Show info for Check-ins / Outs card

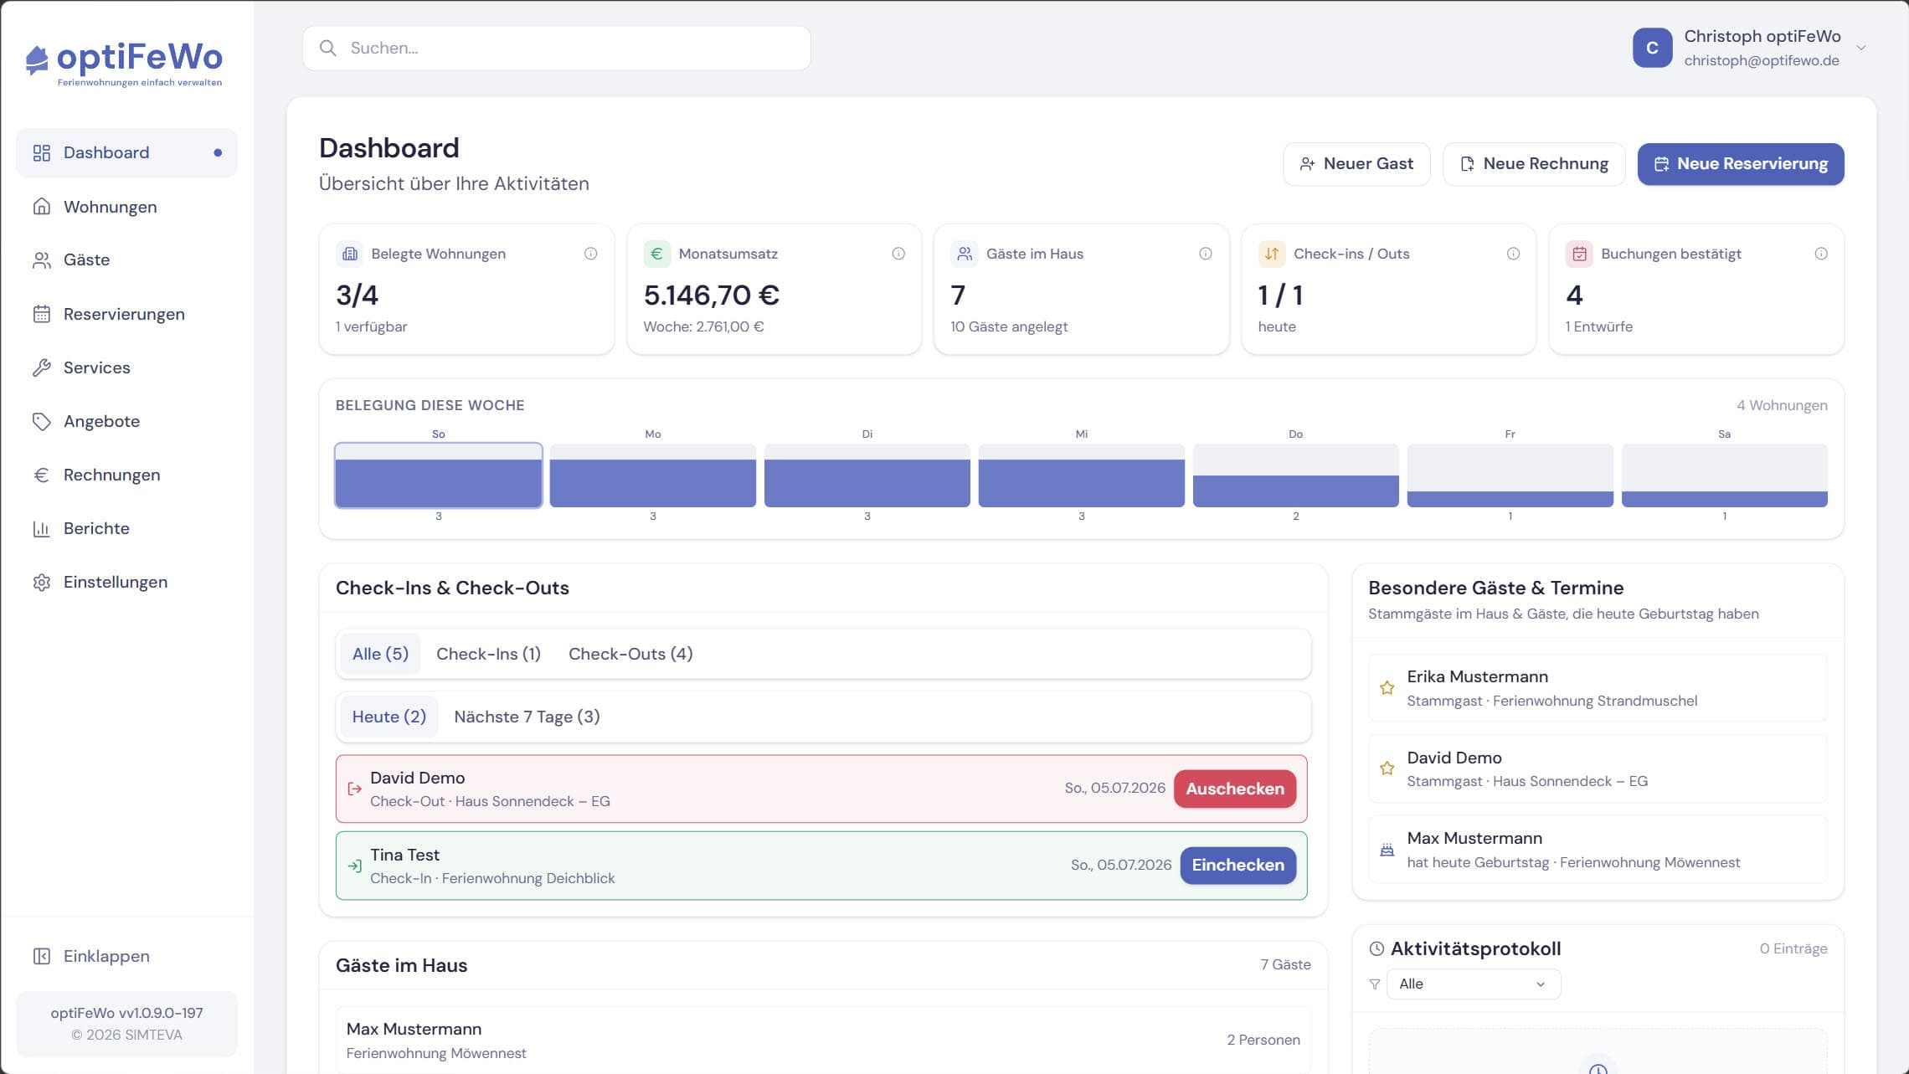[x=1514, y=254]
